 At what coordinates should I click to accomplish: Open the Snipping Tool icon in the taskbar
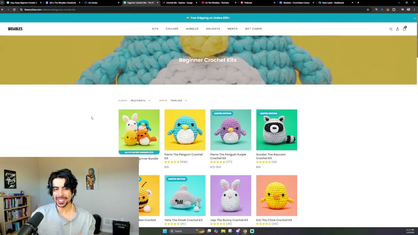coord(231,231)
